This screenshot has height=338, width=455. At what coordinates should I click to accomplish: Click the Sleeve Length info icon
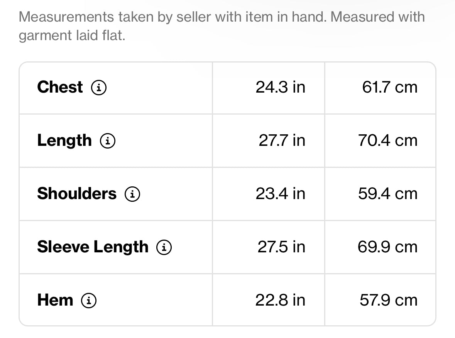coord(164,247)
